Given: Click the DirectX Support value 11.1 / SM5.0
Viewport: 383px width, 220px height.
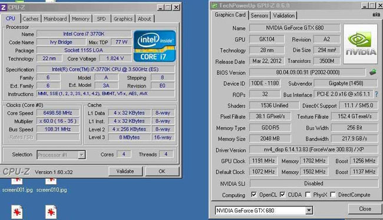Looking at the screenshot, I should pos(359,106).
